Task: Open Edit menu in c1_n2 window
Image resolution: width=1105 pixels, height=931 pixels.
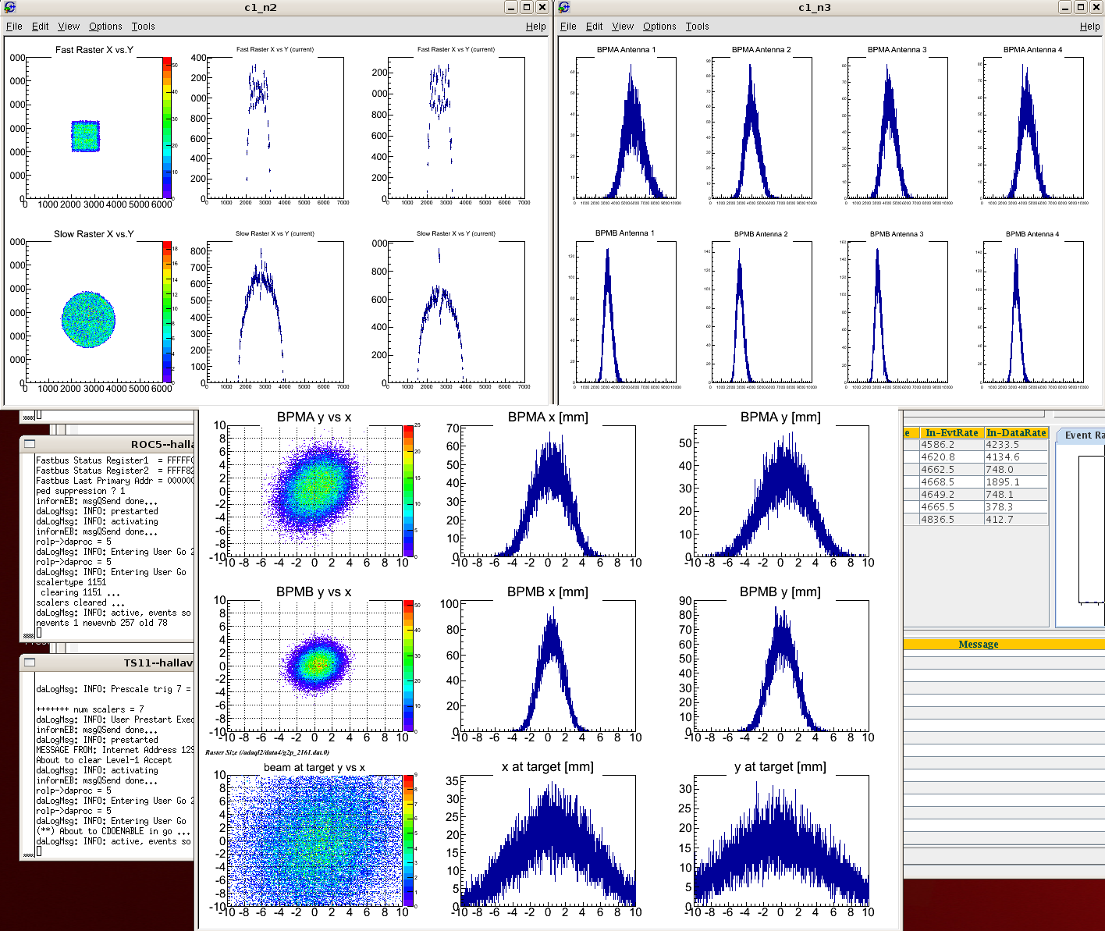Action: point(40,26)
